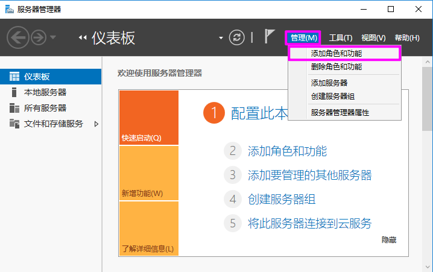The height and width of the screenshot is (272, 433).
Task: Select the 新增功能(W) tile
Action: click(148, 174)
